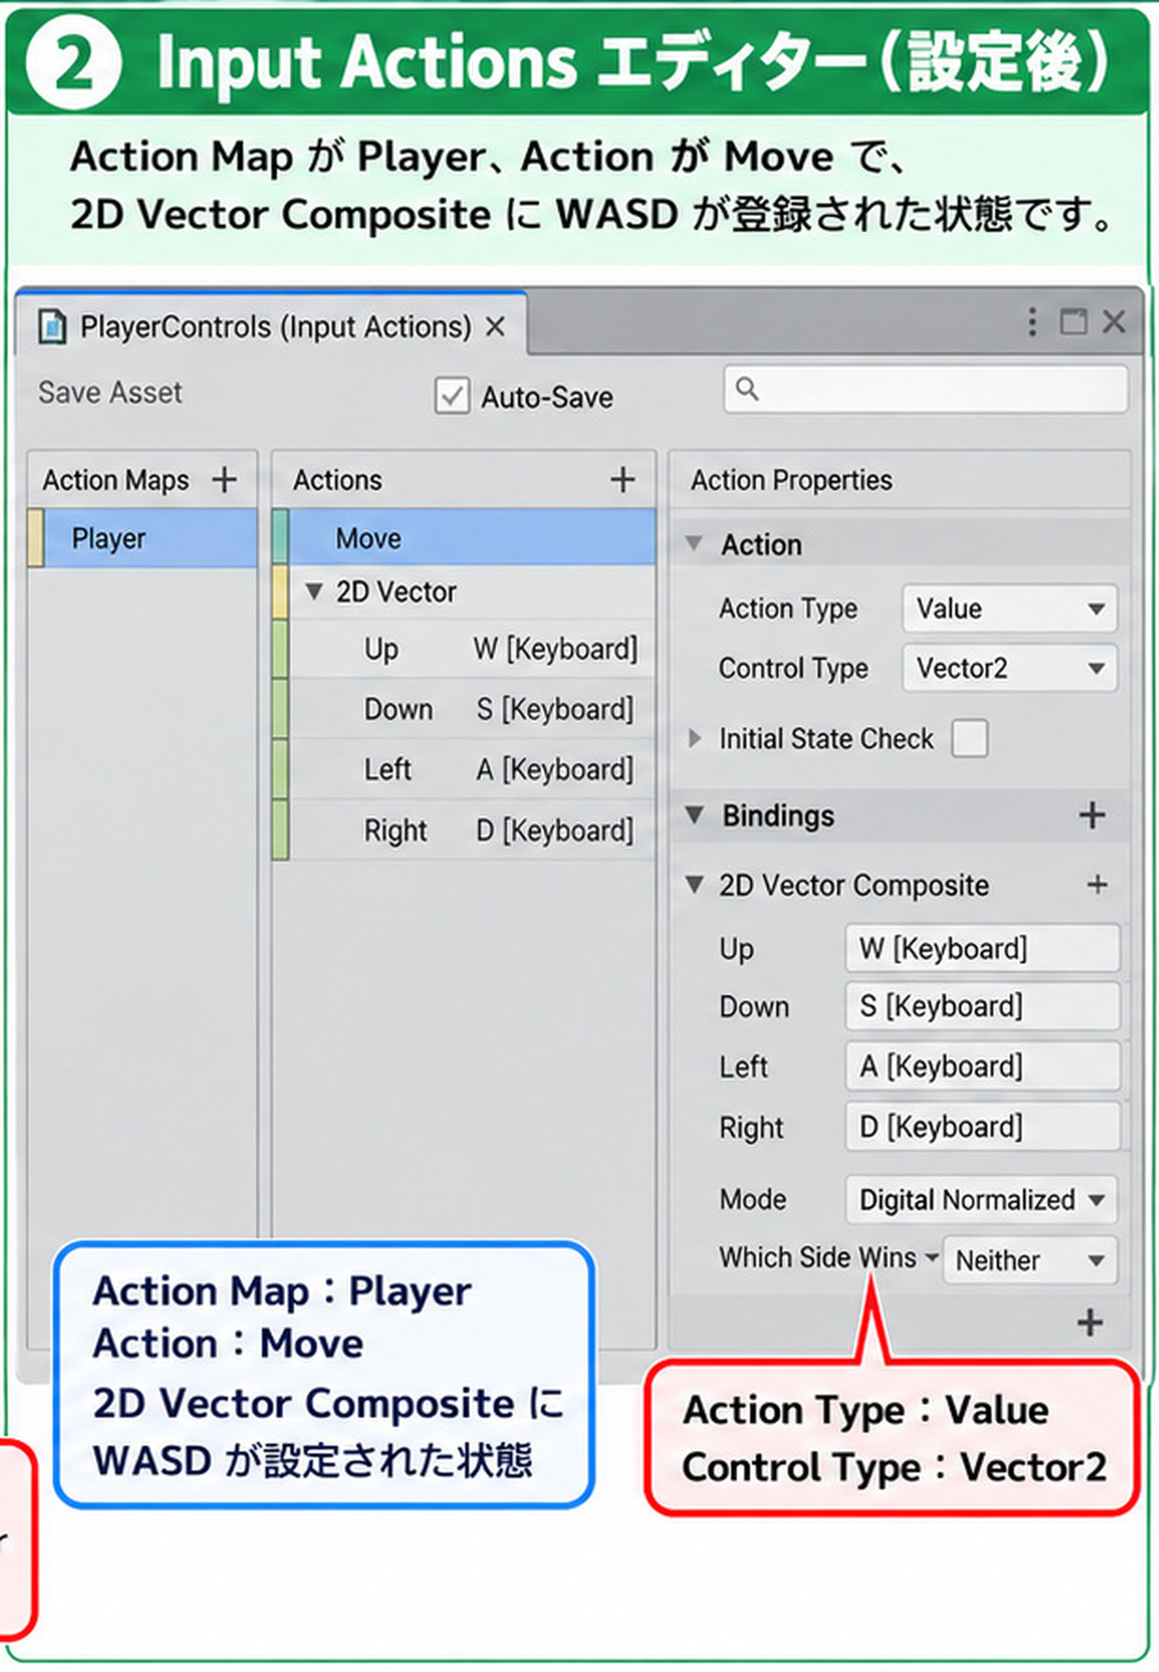Click the Action Type label

click(788, 609)
